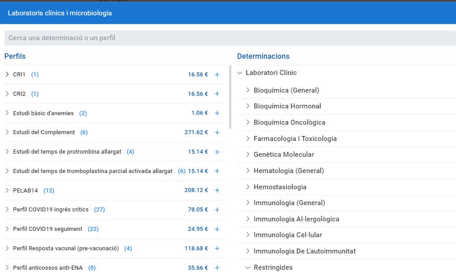This screenshot has width=456, height=272.
Task: Collapse the Laboratori Clínic tree node
Action: pos(240,73)
